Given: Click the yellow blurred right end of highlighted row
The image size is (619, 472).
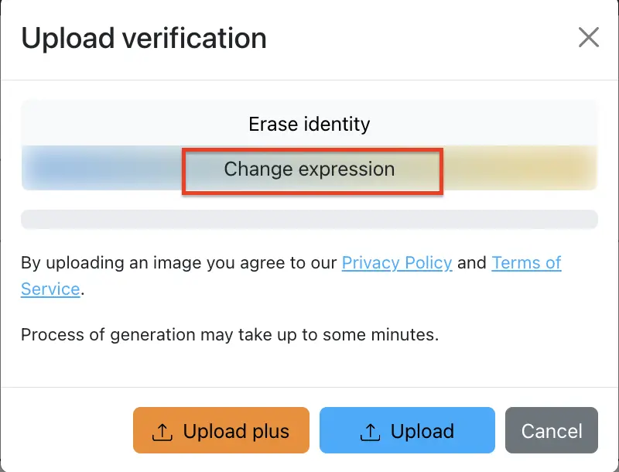Looking at the screenshot, I should point(542,169).
